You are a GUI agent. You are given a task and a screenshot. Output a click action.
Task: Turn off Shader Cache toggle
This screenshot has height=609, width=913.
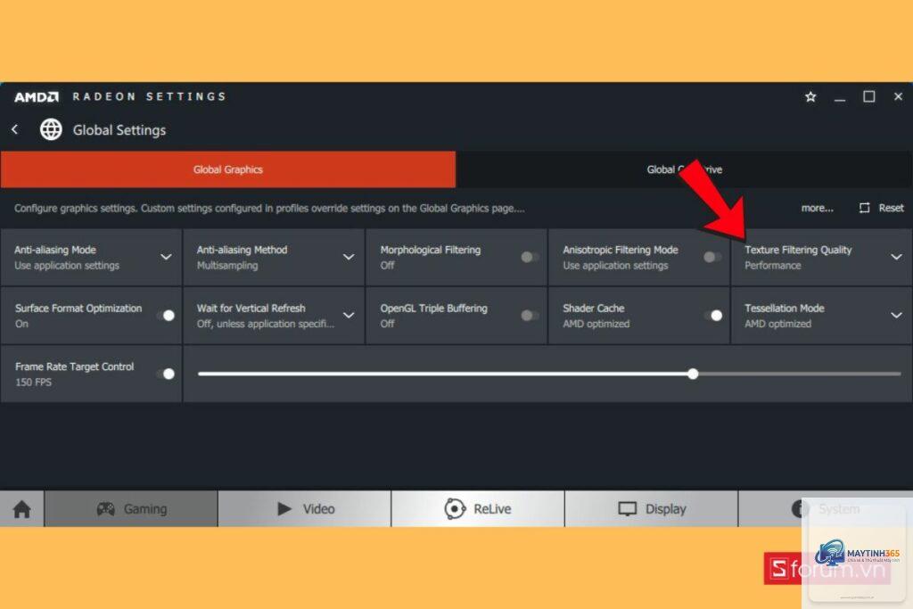[x=713, y=315]
